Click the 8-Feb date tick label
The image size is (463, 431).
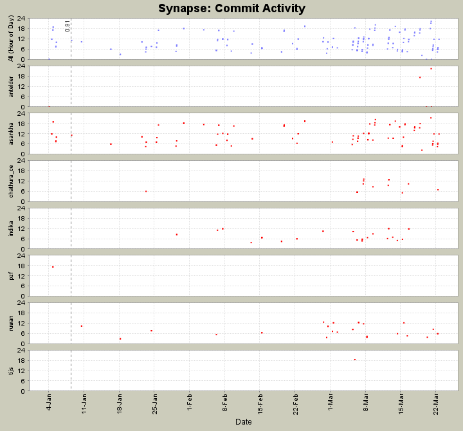tap(224, 402)
